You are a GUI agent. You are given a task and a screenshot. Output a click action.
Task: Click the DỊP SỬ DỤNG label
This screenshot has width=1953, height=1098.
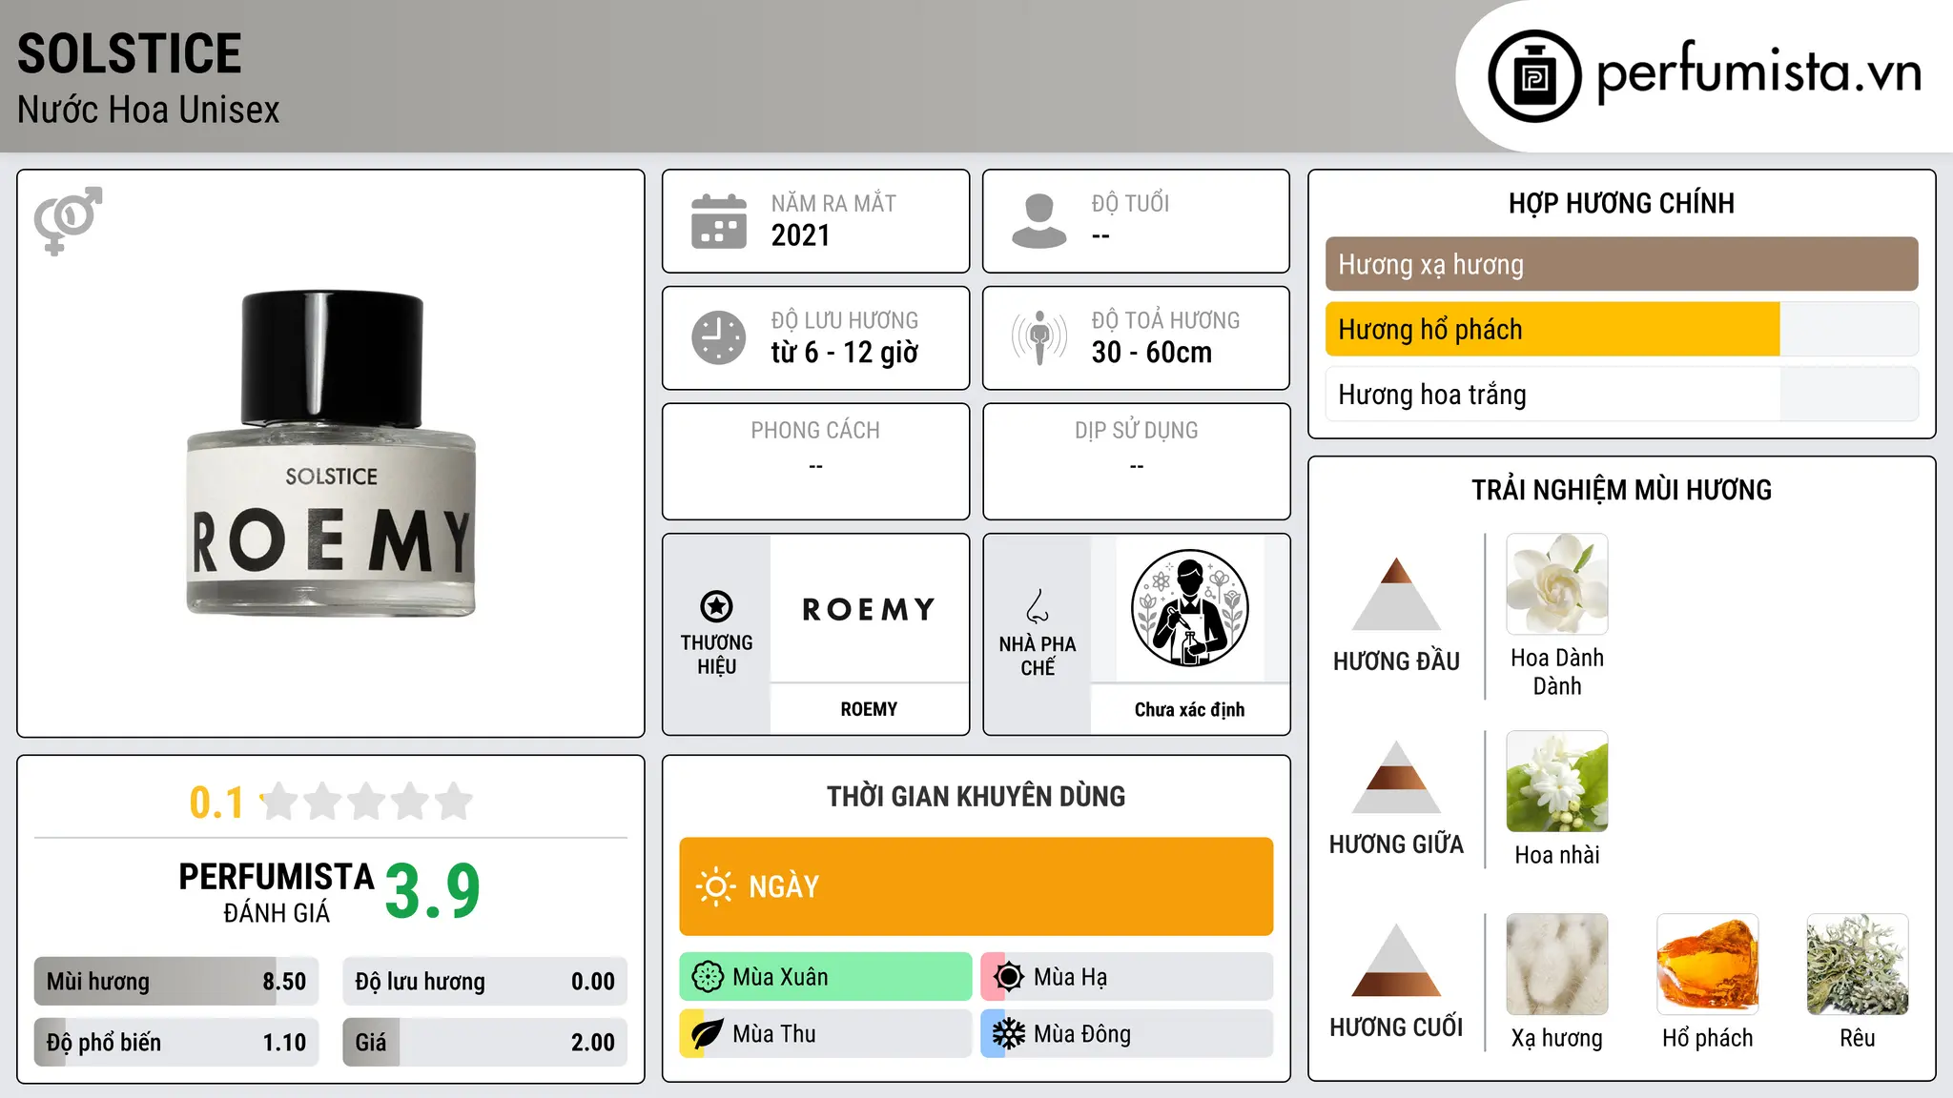click(1136, 431)
